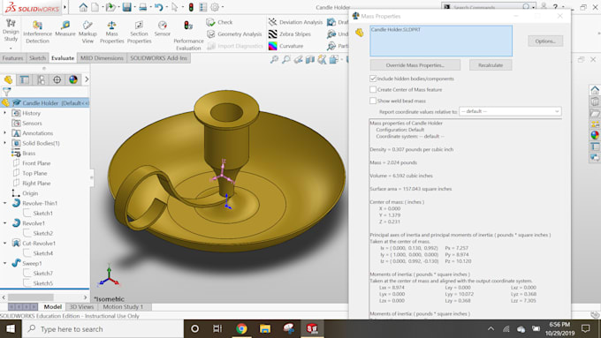This screenshot has height=338, width=601.
Task: Open Report coordinate values dropdown
Action: [x=510, y=111]
